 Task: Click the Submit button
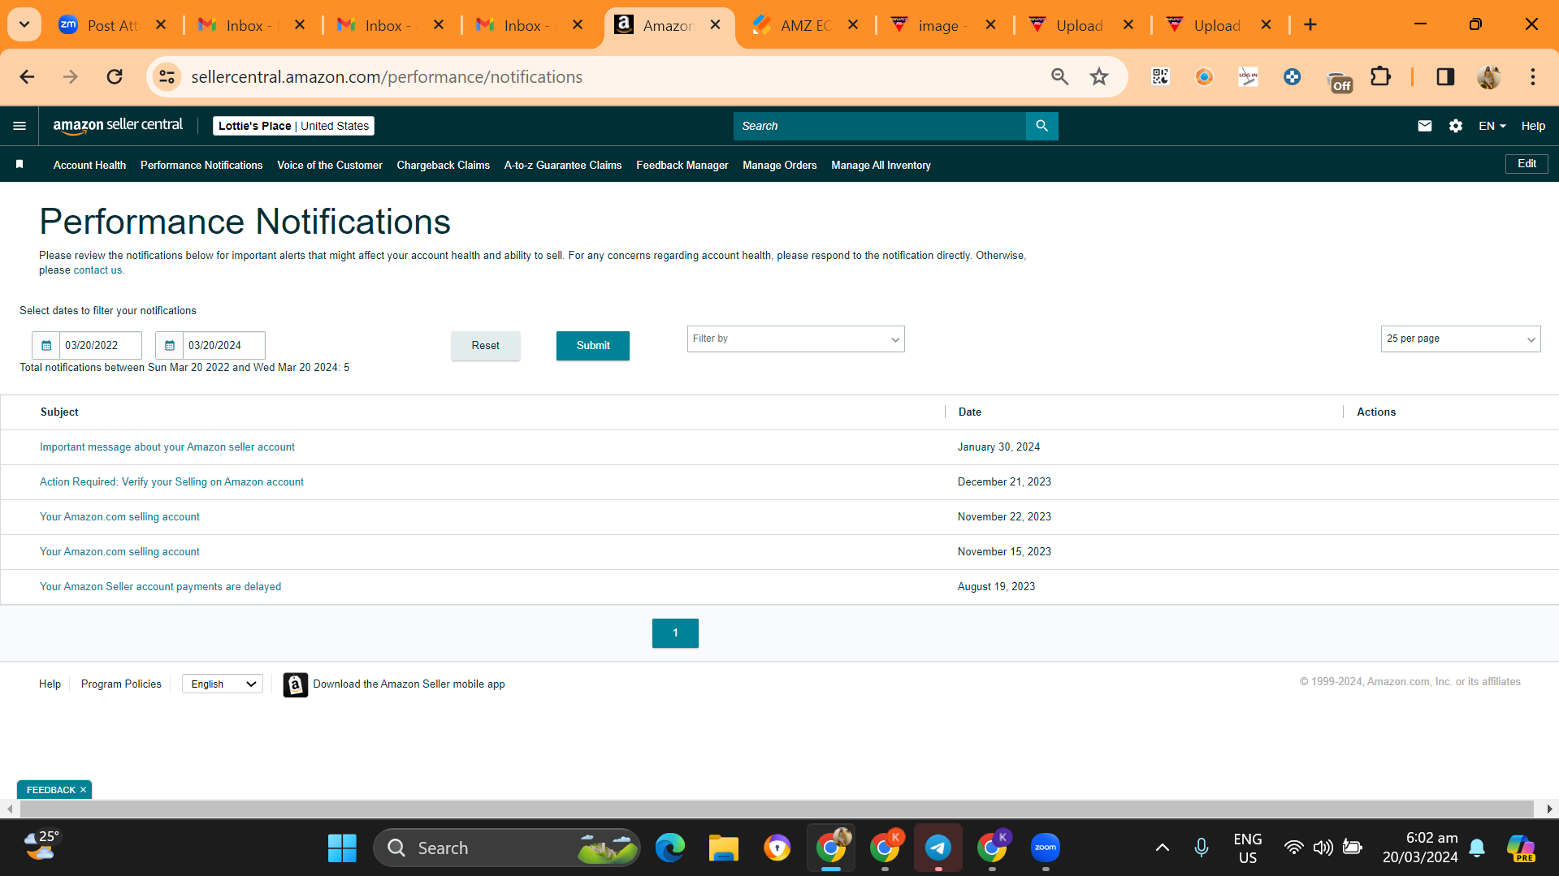pos(593,346)
